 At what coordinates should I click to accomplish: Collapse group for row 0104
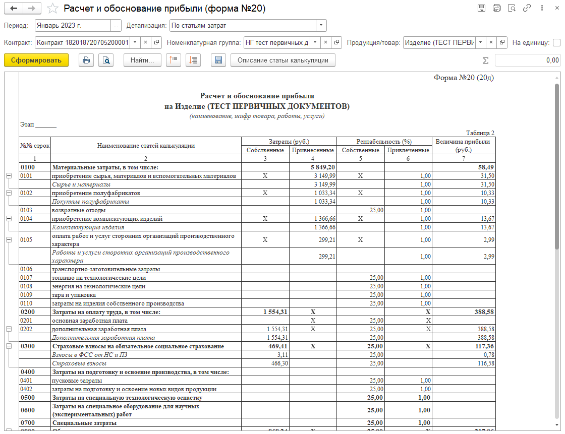tap(9, 219)
